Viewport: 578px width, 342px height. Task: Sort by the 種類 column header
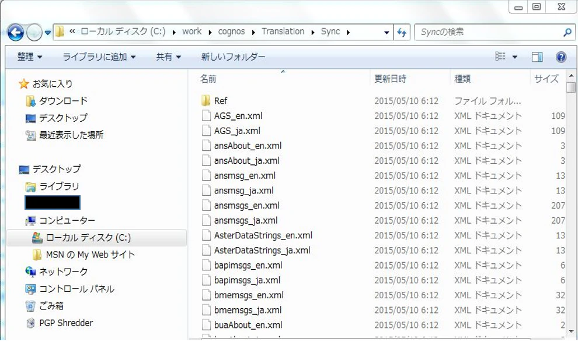(462, 79)
